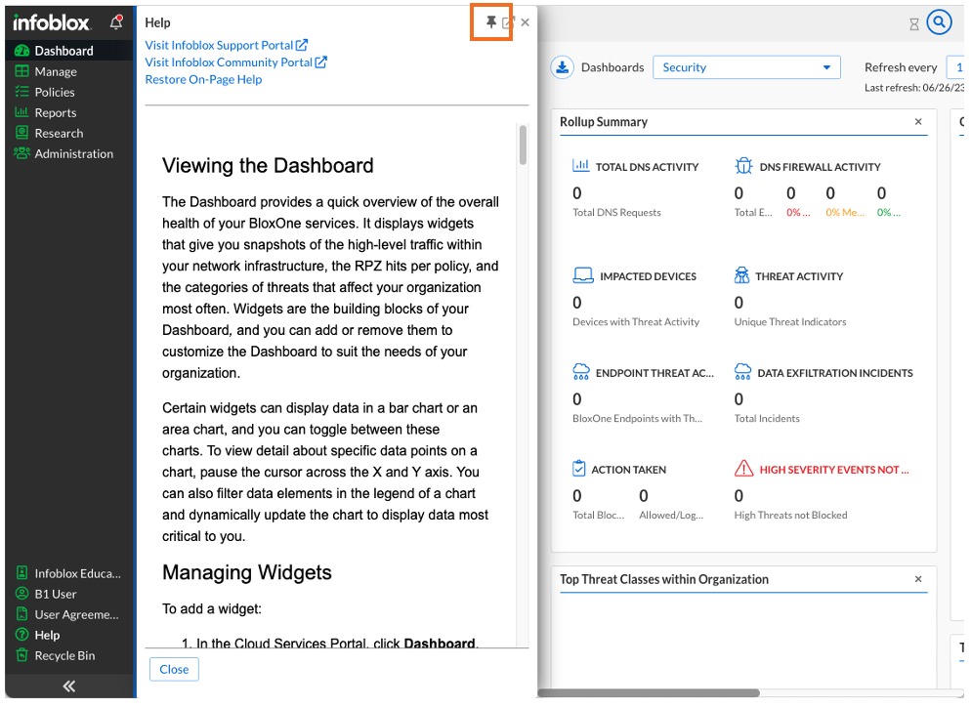Open Recycle Bin in the sidebar
This screenshot has height=708, width=971.
[64, 655]
